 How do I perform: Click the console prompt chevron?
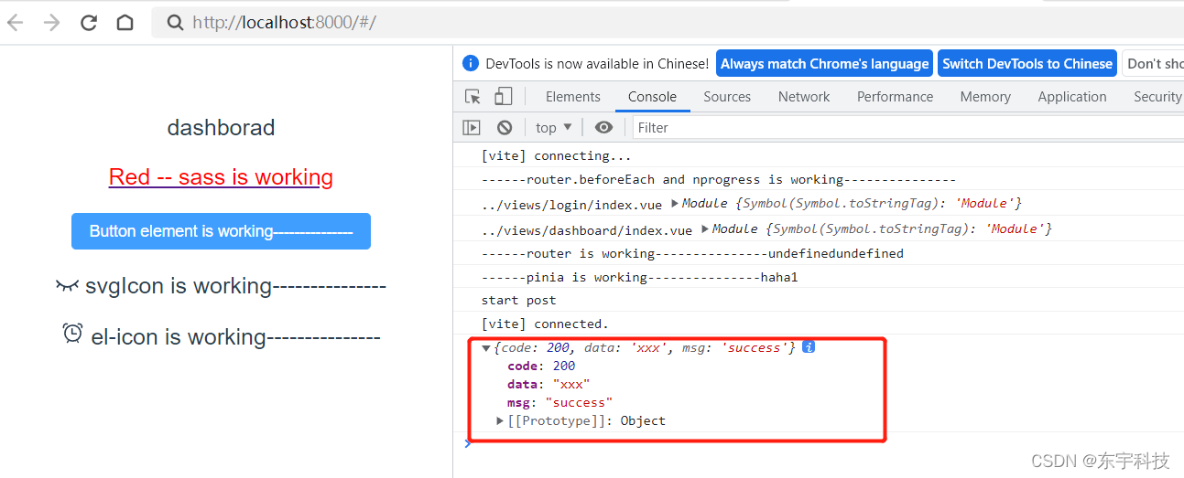pyautogui.click(x=468, y=444)
